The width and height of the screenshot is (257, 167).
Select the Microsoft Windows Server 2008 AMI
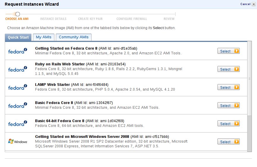[228, 142]
